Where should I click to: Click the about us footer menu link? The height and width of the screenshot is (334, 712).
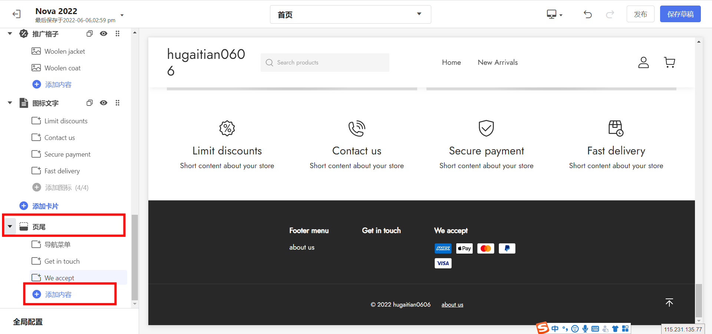pyautogui.click(x=302, y=247)
